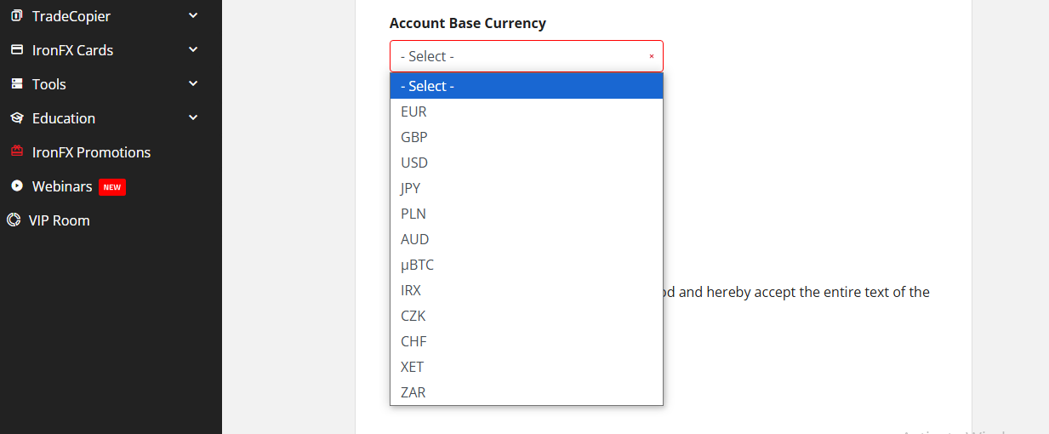1049x434 pixels.
Task: Expand the Education menu chevron
Action: [193, 117]
